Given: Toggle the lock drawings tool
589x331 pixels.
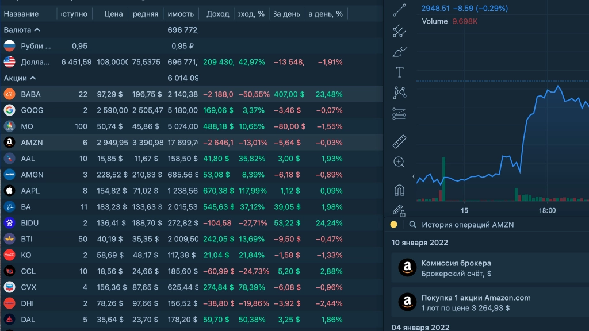Looking at the screenshot, I should tap(399, 210).
